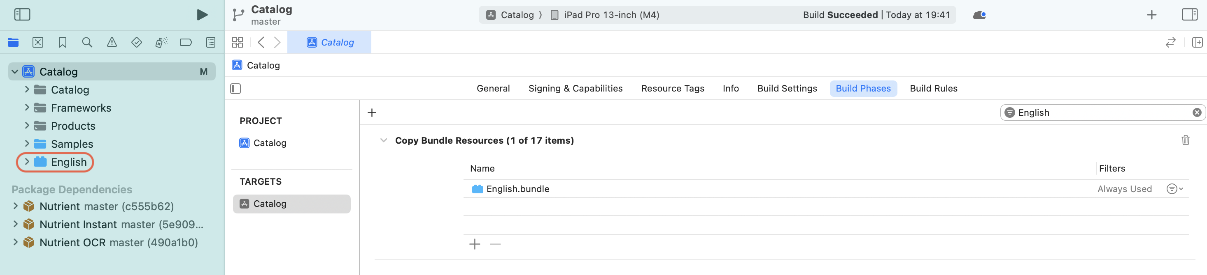Collapse the Copy Bundle Resources phase
This screenshot has height=275, width=1207.
point(383,140)
